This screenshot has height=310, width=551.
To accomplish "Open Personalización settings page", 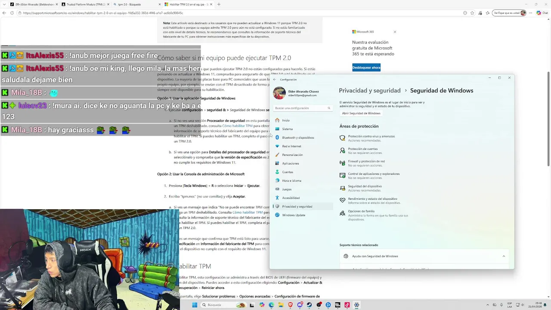I will 303,155.
